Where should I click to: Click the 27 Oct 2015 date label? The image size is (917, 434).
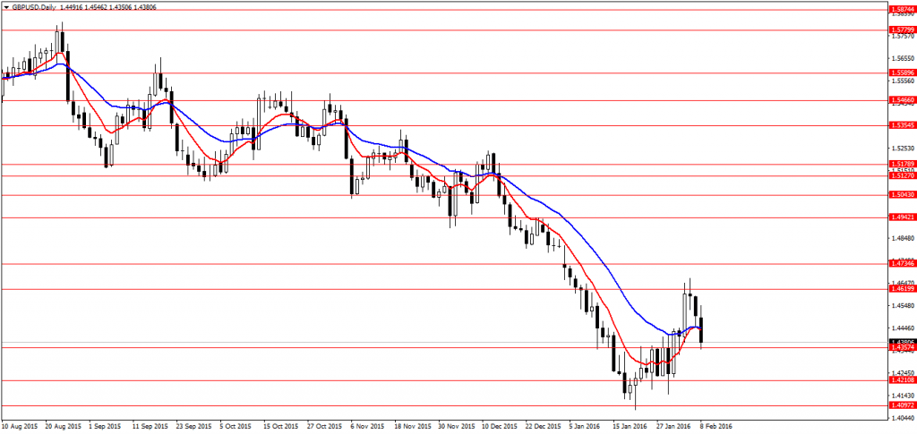click(x=324, y=427)
